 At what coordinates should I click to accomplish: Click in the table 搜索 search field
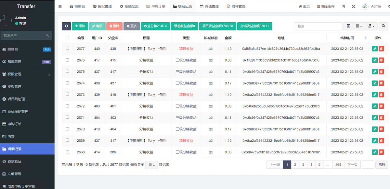tap(318, 26)
